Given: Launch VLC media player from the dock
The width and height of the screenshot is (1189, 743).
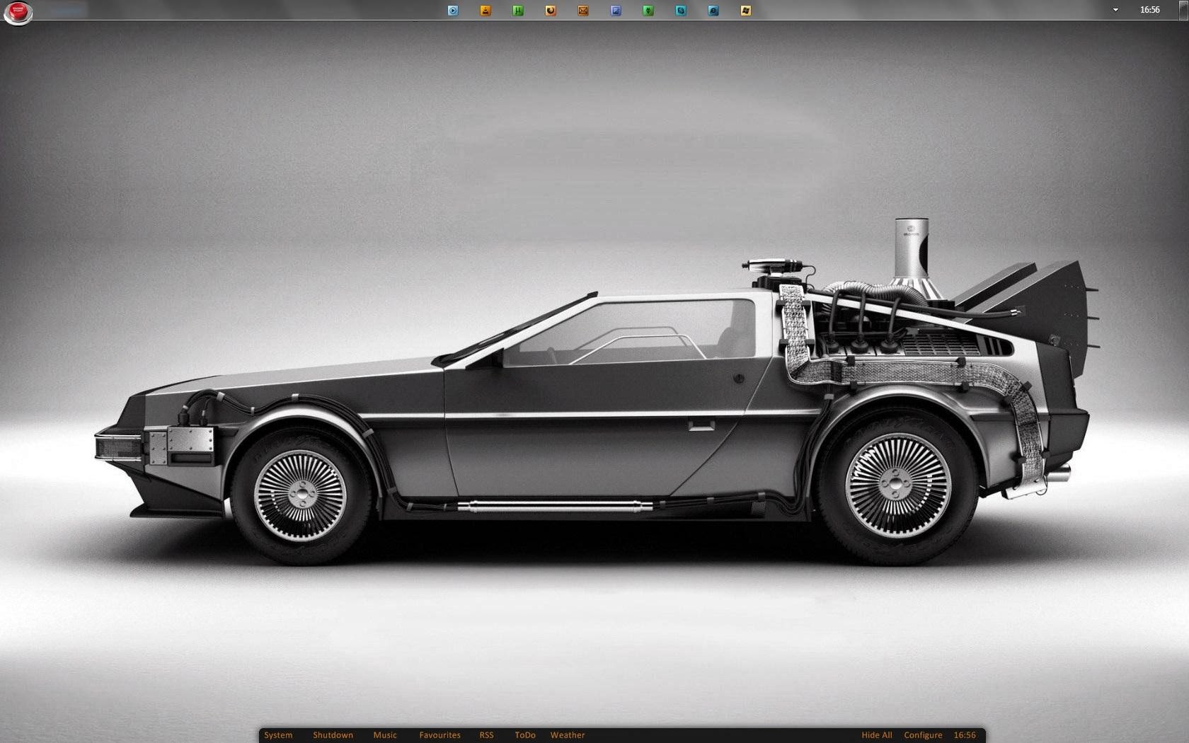Looking at the screenshot, I should [x=486, y=11].
